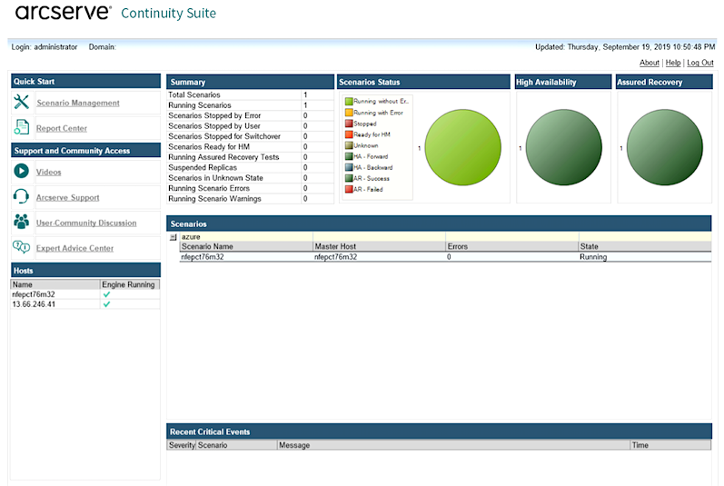The height and width of the screenshot is (486, 724).
Task: Click the Scenarios Stopped by Error row
Action: (250, 115)
